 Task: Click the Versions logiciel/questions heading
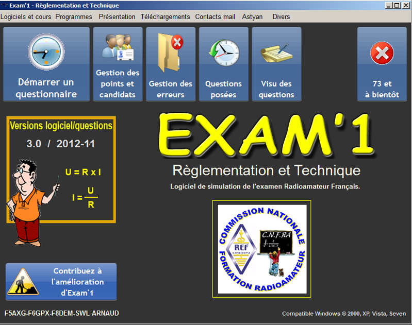pos(61,126)
